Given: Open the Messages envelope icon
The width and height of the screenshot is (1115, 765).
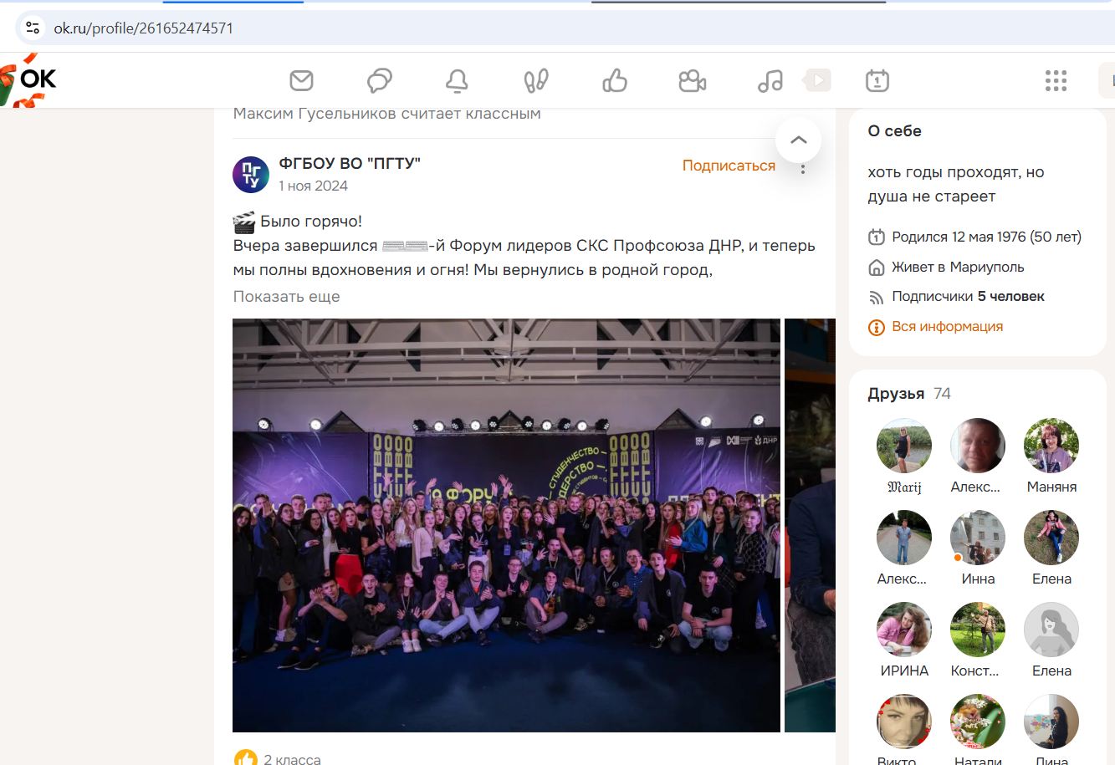Looking at the screenshot, I should 301,80.
